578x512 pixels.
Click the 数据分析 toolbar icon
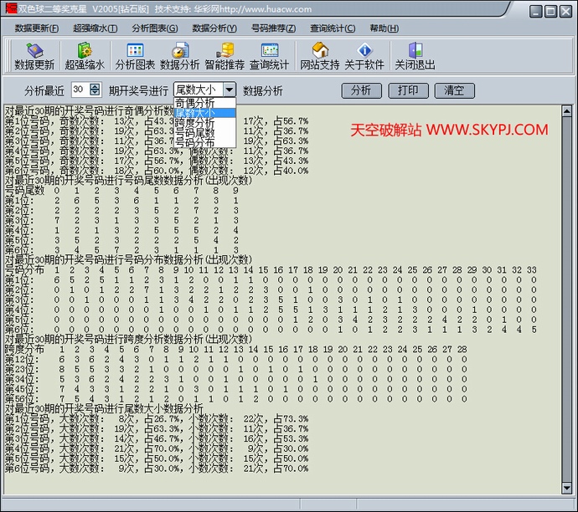click(179, 50)
